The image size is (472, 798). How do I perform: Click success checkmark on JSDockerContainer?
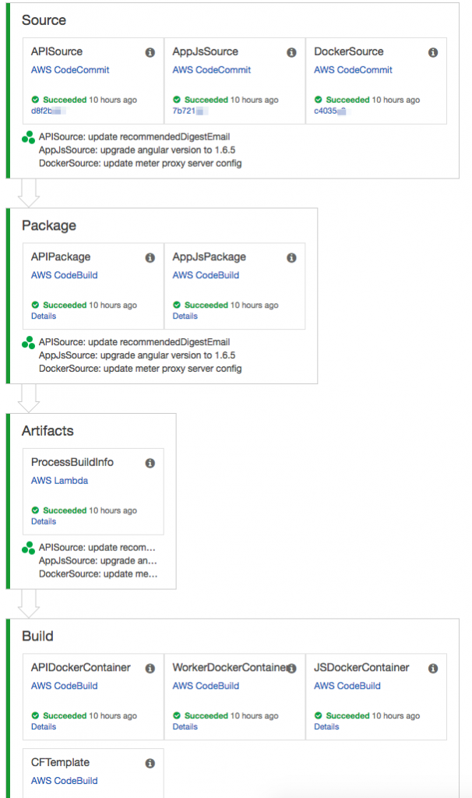(319, 715)
